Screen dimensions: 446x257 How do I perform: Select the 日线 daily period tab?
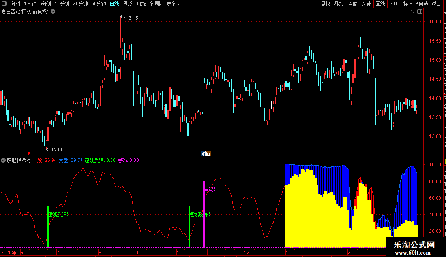(114, 4)
